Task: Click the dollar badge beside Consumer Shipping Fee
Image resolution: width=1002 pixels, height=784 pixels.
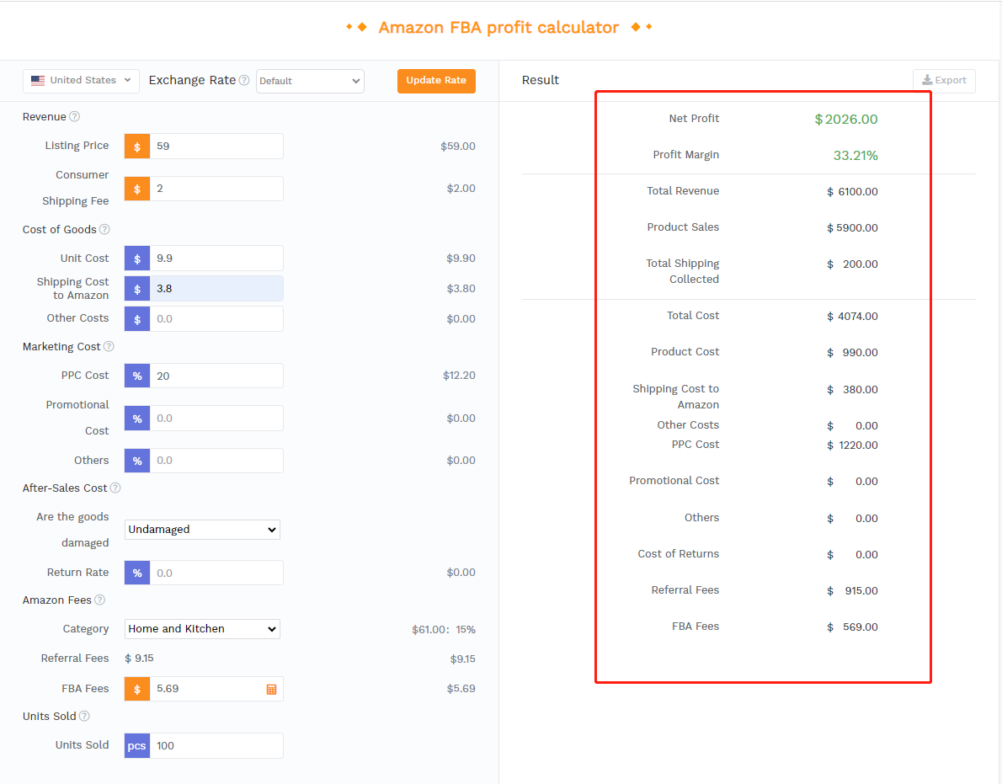Action: click(x=136, y=189)
